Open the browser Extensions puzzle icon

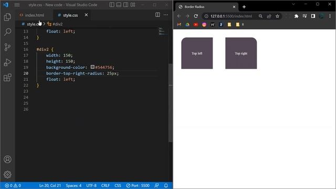click(296, 16)
